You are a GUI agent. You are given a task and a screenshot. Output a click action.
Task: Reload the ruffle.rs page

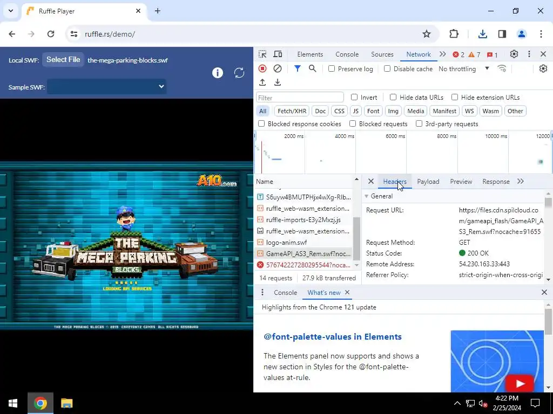tap(51, 34)
